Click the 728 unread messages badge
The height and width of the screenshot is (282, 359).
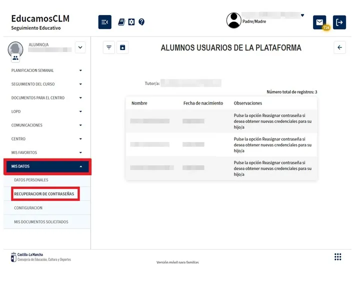click(x=326, y=28)
